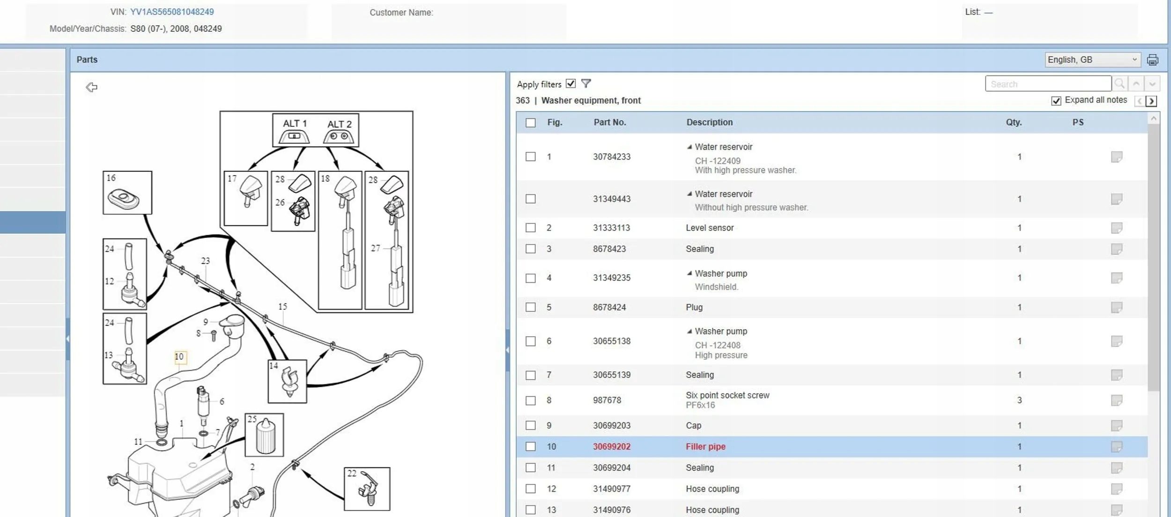Open note icon for Level sensor row
The image size is (1171, 517).
1116,228
